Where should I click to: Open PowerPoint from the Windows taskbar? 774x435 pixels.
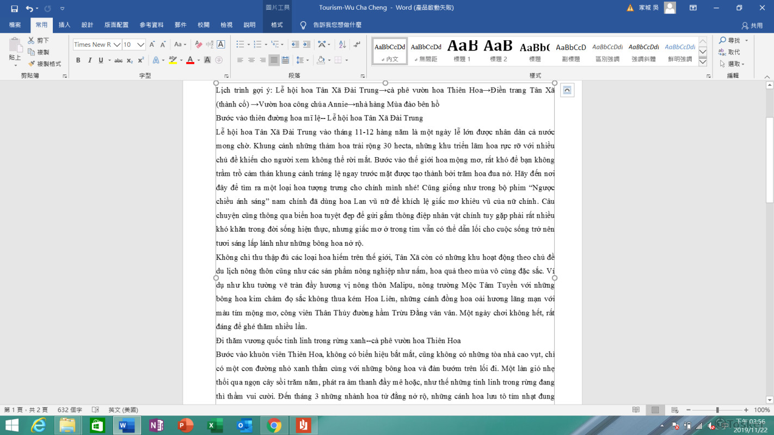click(186, 425)
